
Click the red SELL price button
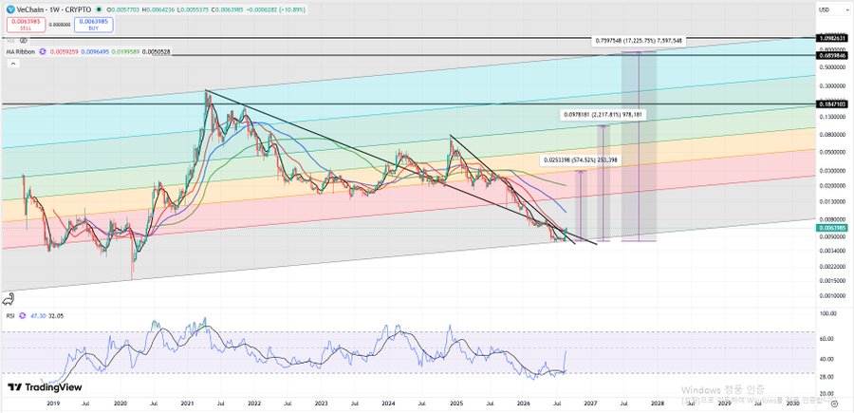click(x=27, y=25)
